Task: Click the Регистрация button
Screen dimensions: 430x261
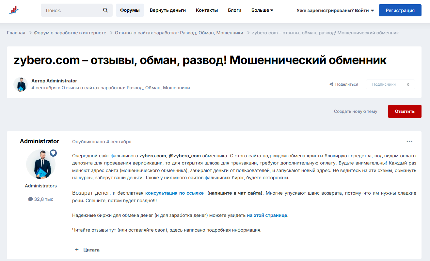Action: click(400, 10)
